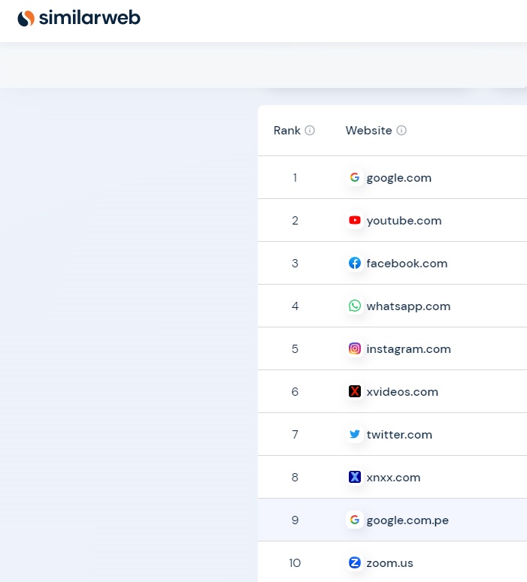Click the Twitter bird favicon
The image size is (527, 582).
[x=355, y=434]
